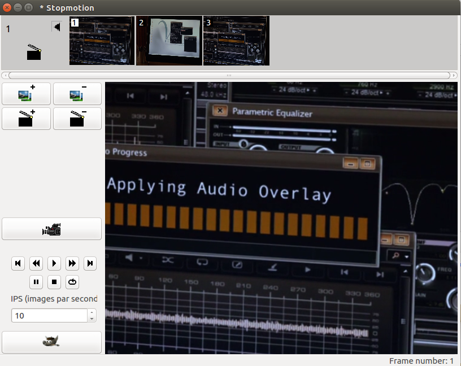Screen dimensions: 461x366
Task: Jump to the first frame
Action: [x=18, y=263]
